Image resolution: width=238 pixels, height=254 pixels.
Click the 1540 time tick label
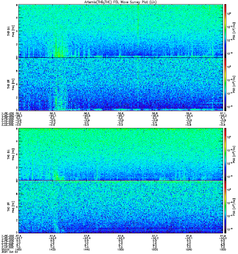189,250
